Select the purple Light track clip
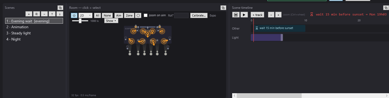The image size is (389, 98). point(267,38)
